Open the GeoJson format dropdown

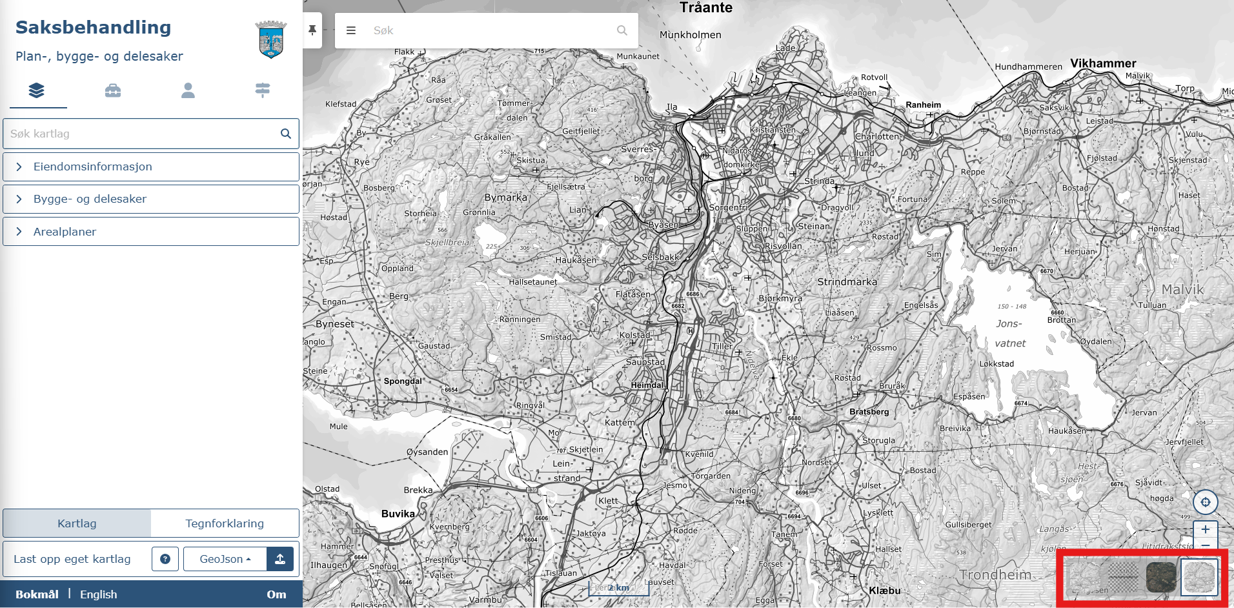(x=225, y=559)
